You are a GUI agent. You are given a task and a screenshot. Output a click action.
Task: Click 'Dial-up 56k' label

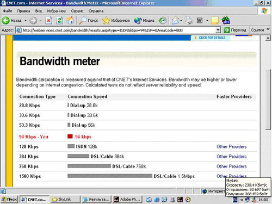pyautogui.click(x=83, y=125)
